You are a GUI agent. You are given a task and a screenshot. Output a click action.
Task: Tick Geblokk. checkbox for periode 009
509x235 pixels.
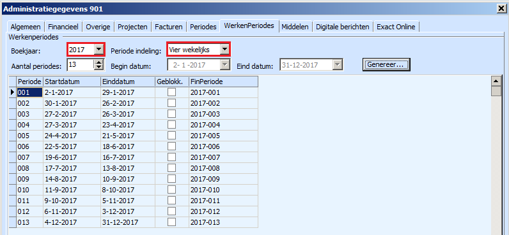172,179
